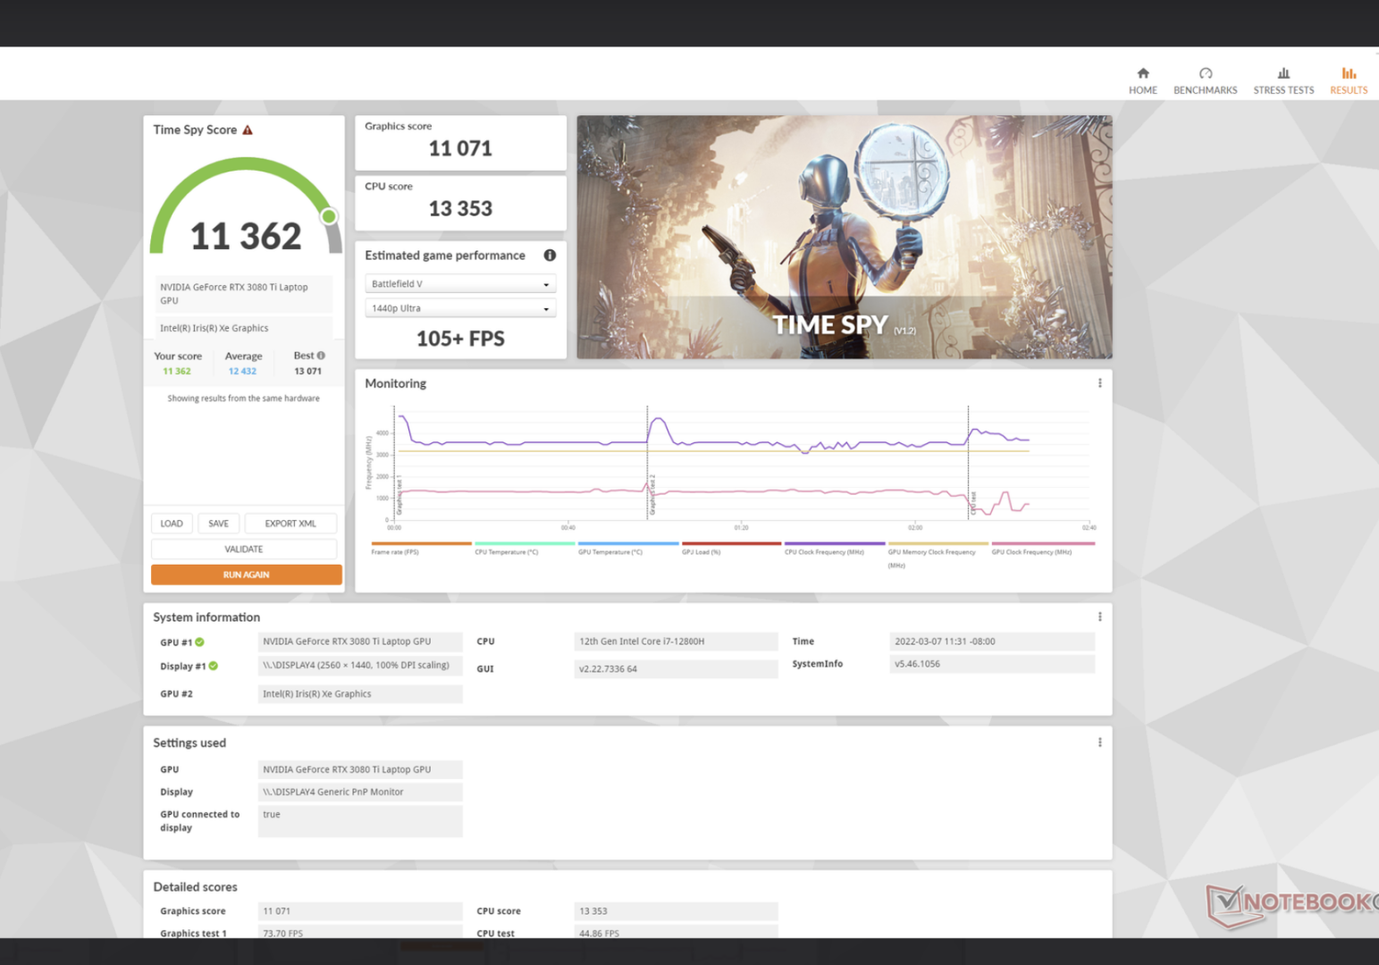The image size is (1379, 965).
Task: Click the Average value 12 432
Action: (x=242, y=372)
